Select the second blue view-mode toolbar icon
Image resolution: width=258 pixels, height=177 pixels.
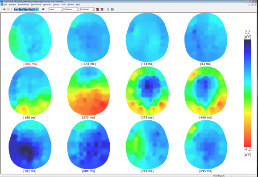pos(21,9)
